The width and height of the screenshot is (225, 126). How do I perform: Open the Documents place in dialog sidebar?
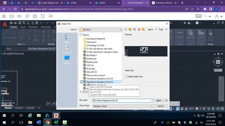(67, 49)
